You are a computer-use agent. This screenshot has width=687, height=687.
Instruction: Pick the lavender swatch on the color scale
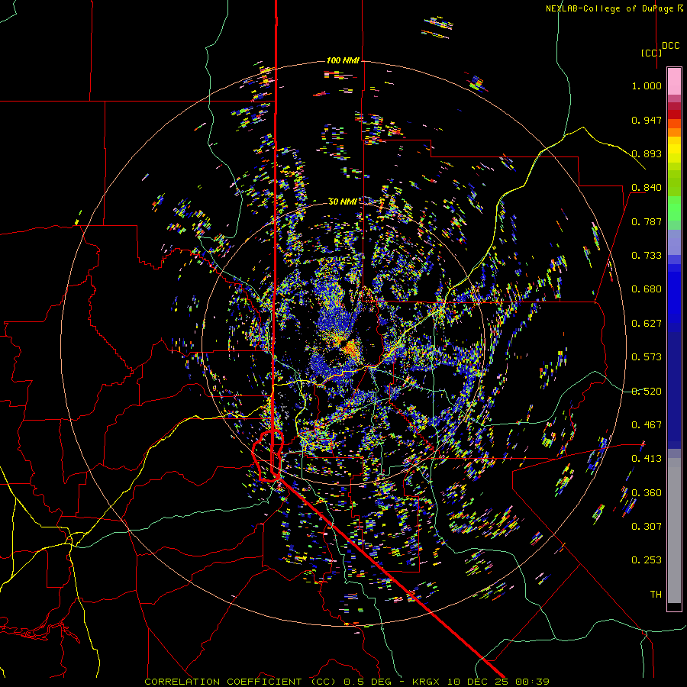(674, 242)
